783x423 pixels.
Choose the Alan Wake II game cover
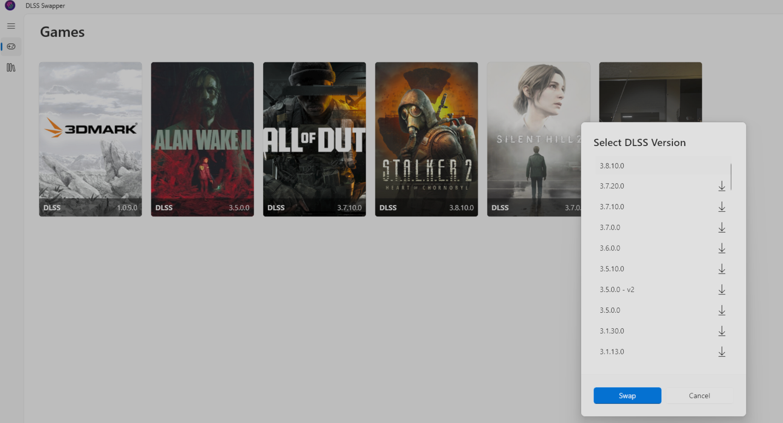202,139
